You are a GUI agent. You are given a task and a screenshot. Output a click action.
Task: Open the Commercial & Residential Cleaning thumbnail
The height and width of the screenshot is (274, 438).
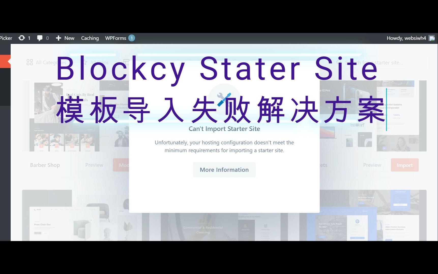pyautogui.click(x=224, y=227)
